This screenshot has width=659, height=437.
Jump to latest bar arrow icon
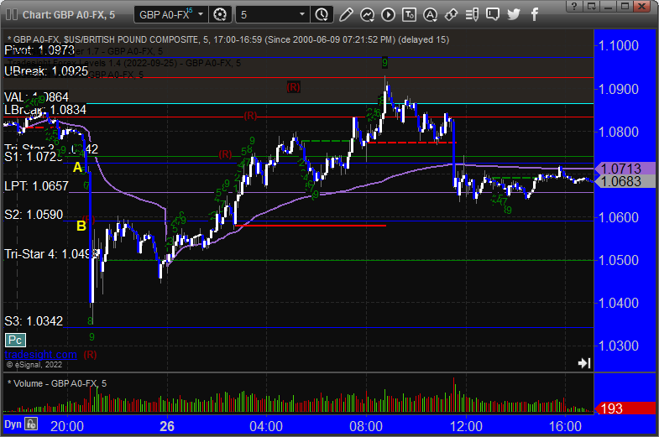click(584, 363)
